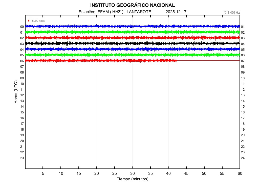
Task: Select the 60 minute tick label
Action: pos(240,174)
